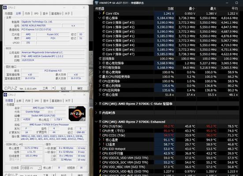Click the 当前 column header in HWiNFO

point(171,9)
